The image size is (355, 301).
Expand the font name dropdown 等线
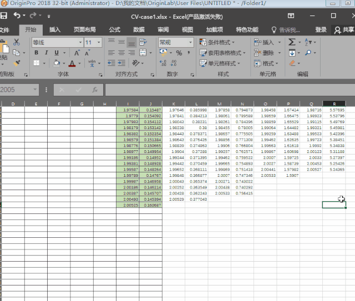[x=79, y=43]
